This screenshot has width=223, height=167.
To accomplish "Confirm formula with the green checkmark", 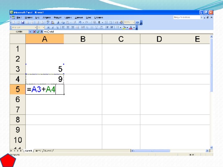I will [x=37, y=32].
